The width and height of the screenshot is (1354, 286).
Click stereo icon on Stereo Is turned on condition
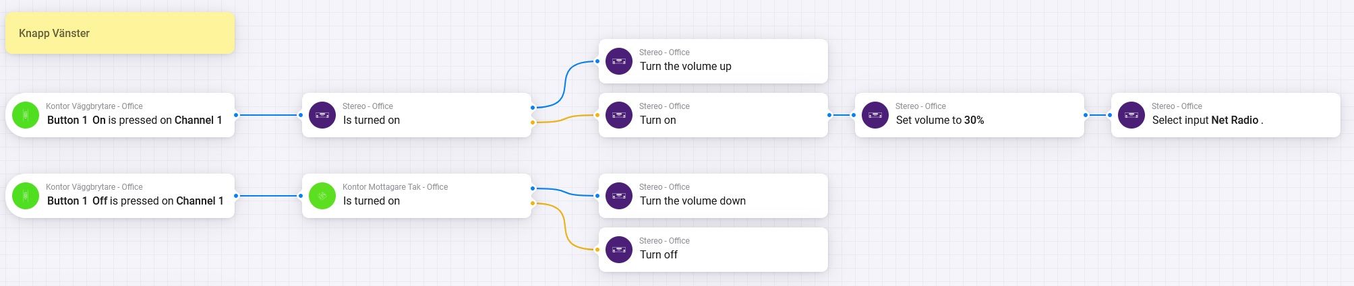coord(322,115)
